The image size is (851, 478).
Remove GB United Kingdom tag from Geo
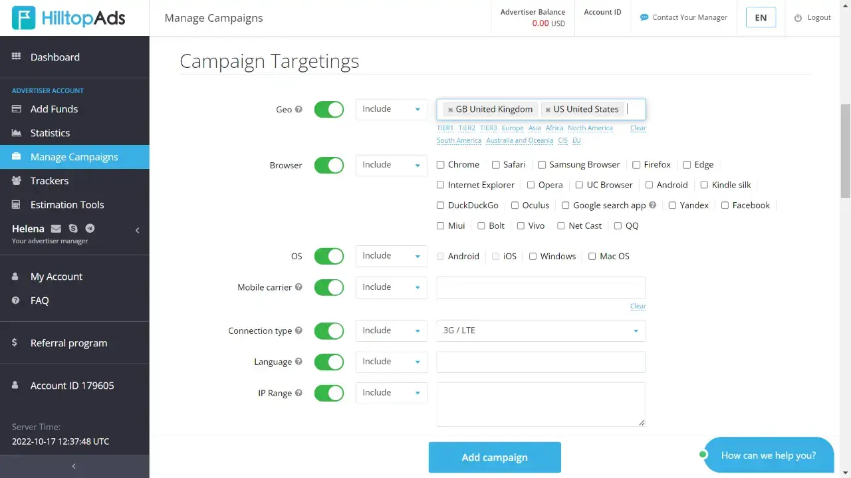pyautogui.click(x=450, y=110)
